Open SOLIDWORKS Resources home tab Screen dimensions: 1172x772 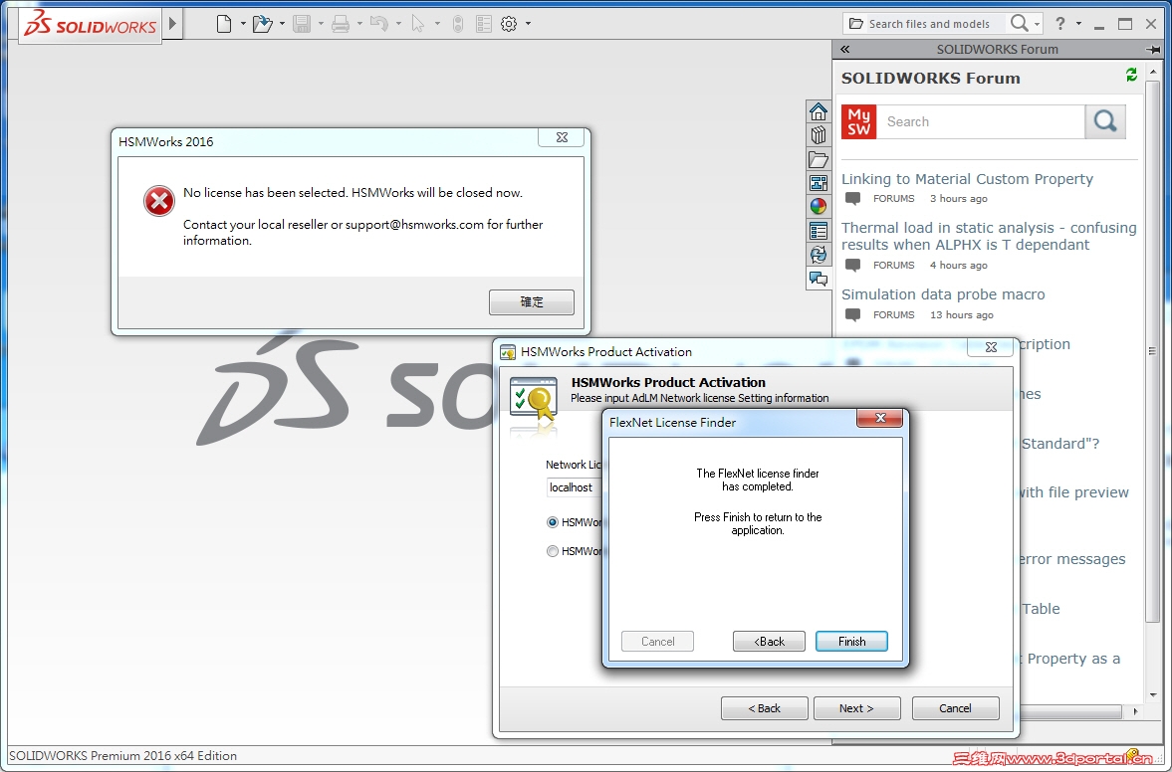(819, 111)
